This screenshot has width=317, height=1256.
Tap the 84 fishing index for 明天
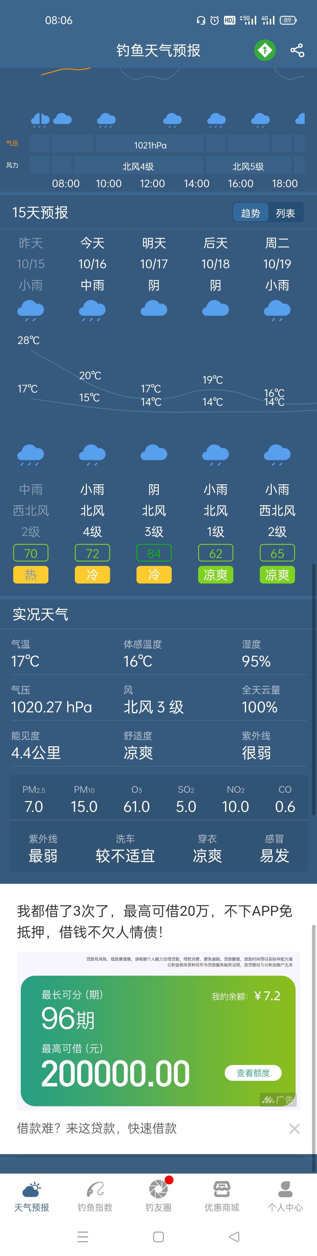(154, 553)
